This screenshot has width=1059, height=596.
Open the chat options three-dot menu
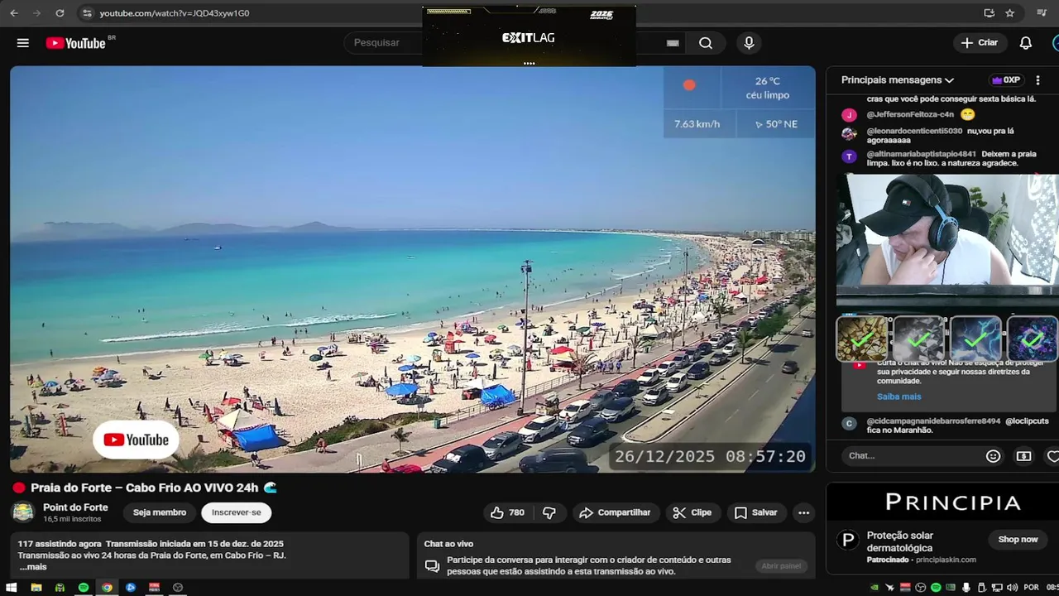coord(1038,80)
